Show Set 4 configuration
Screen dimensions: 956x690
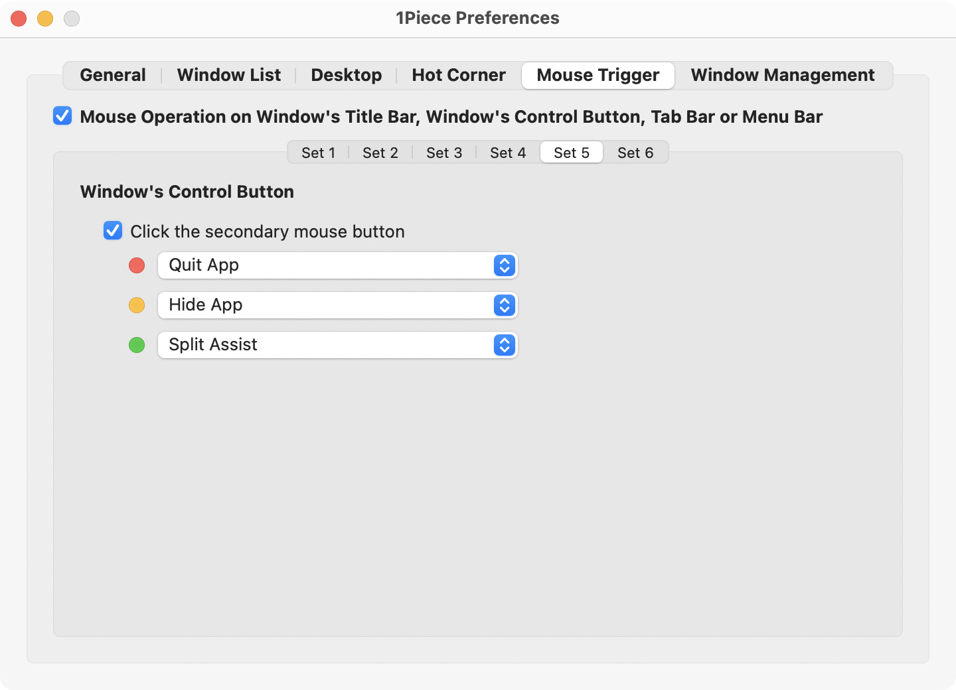[508, 153]
